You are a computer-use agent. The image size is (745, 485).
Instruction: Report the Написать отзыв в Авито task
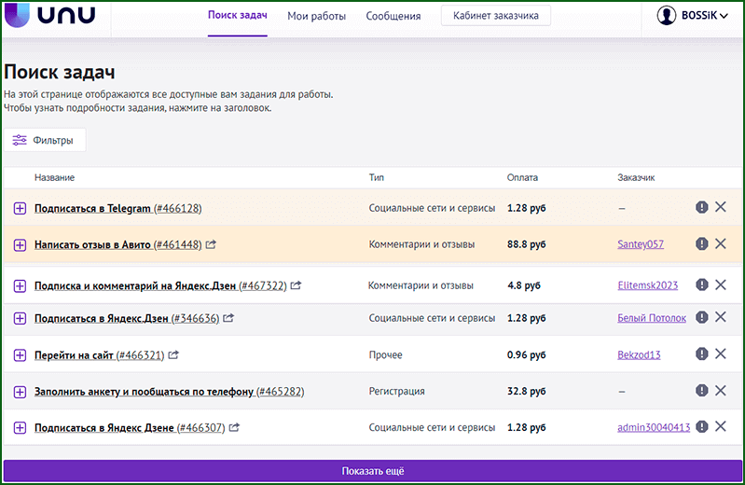tap(702, 244)
